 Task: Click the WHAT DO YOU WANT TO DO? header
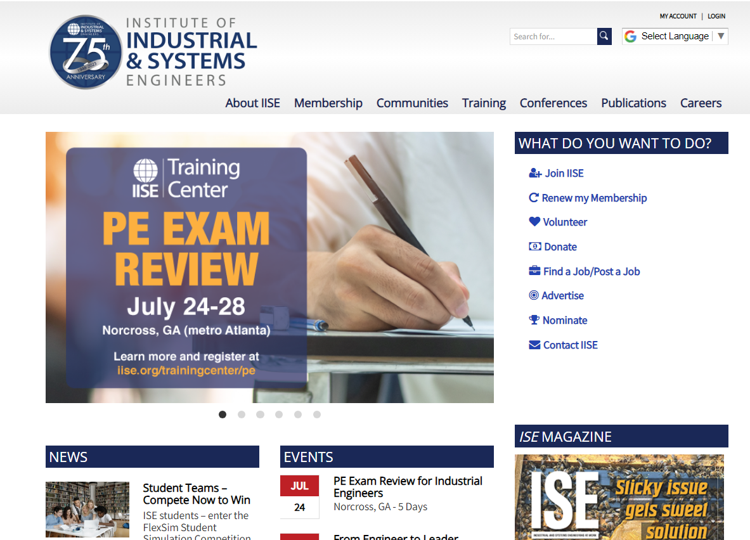[621, 143]
